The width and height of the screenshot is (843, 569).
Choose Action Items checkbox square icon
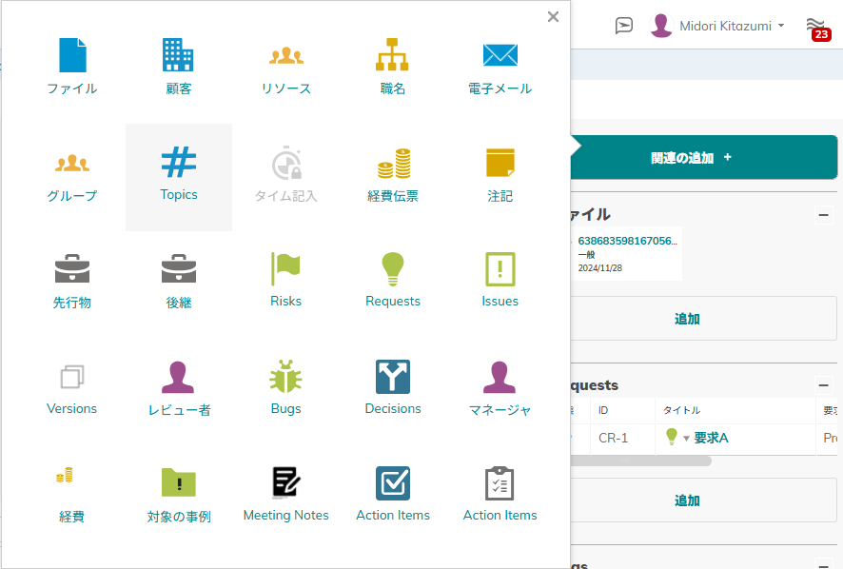click(x=392, y=483)
